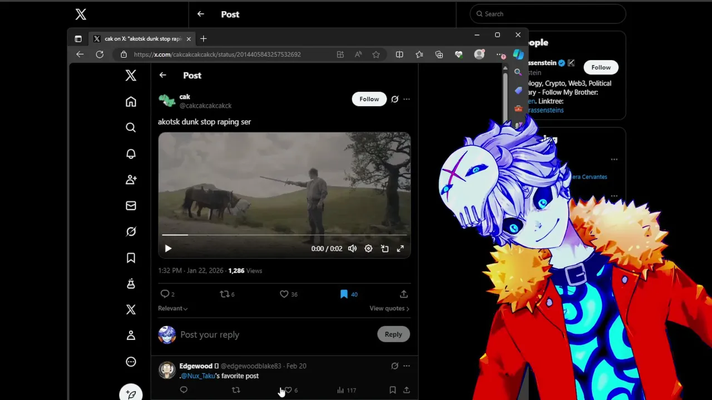Open Edge split screen icon
Viewport: 712px width, 400px height.
click(399, 54)
